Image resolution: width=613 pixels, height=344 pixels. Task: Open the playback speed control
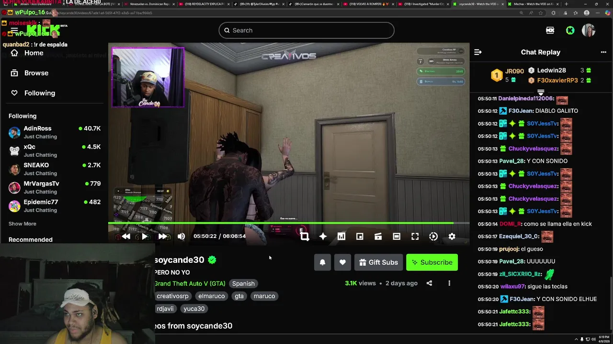[433, 236]
